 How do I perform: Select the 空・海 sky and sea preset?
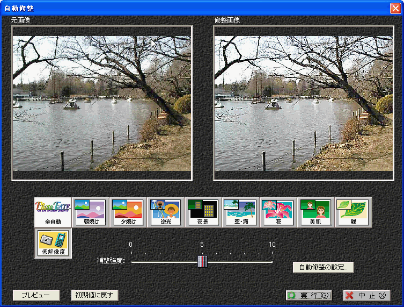241,212
